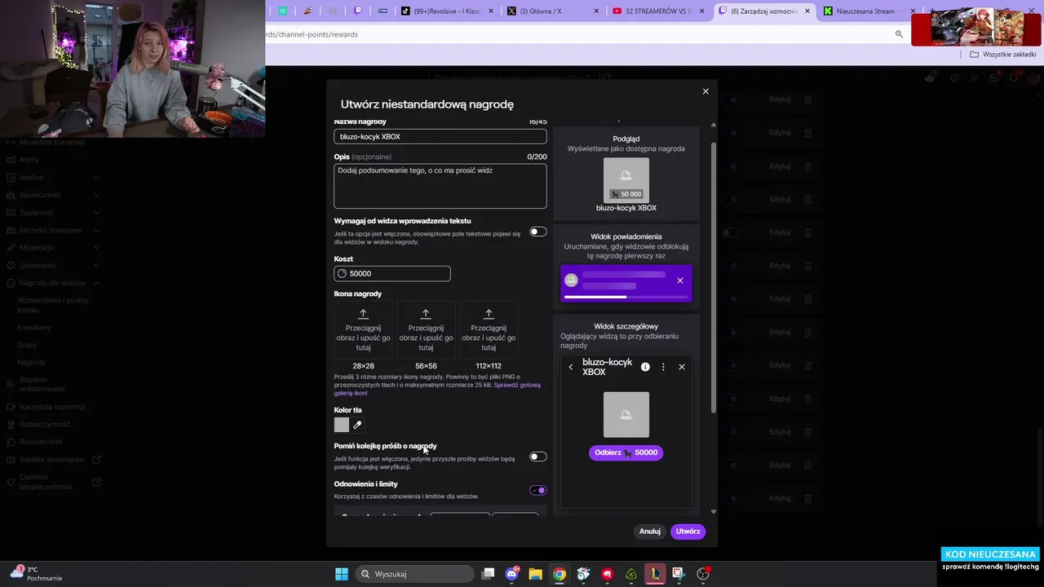
Task: Open three-dots menu in detailed view
Action: coord(663,367)
